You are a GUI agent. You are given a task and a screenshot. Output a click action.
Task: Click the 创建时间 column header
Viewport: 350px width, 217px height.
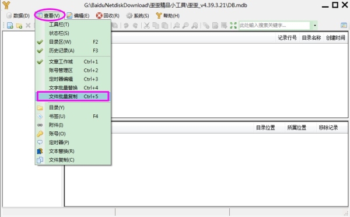335,38
